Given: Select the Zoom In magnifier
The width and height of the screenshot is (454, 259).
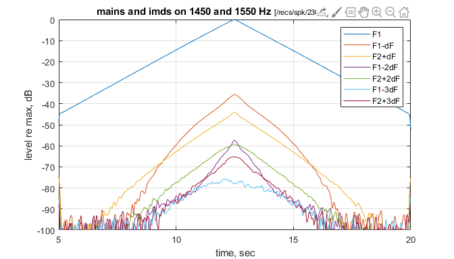Looking at the screenshot, I should coord(377,12).
